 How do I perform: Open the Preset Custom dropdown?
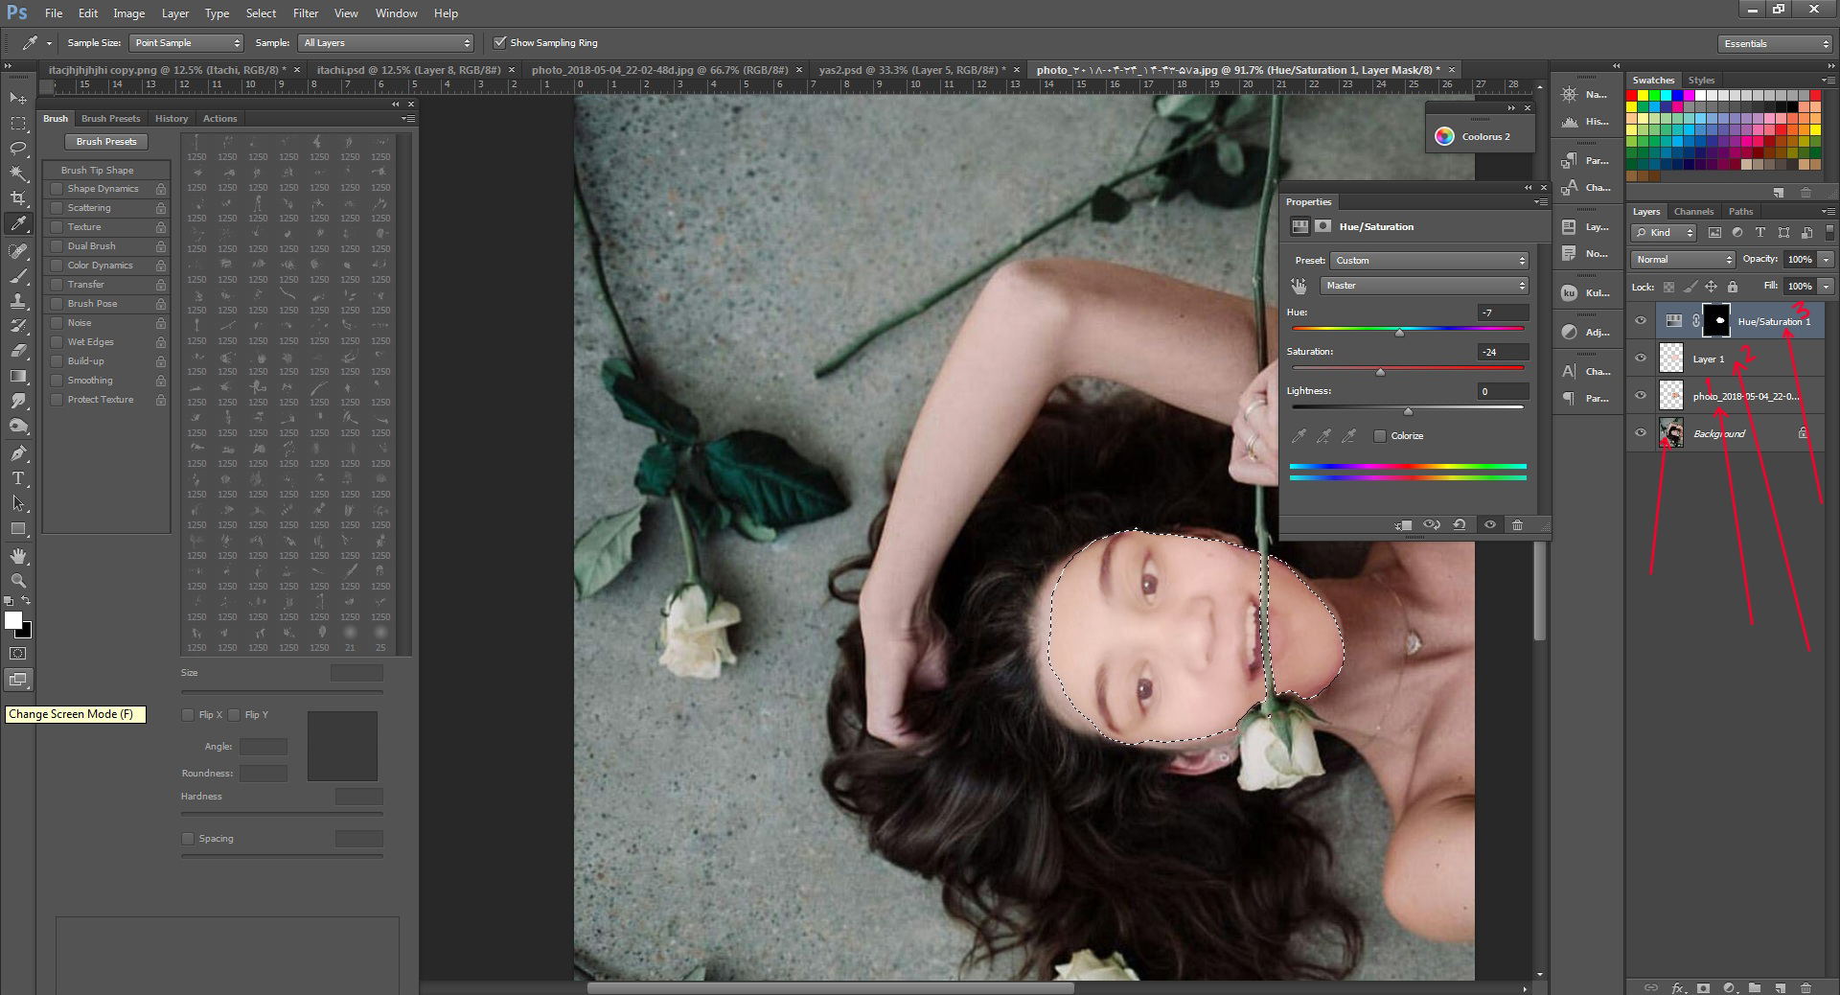coord(1429,261)
